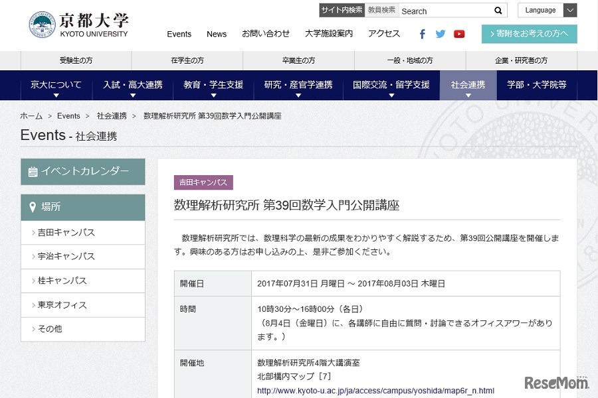Click the 寄附をお考えの方へ button
The image size is (598, 398).
[529, 34]
